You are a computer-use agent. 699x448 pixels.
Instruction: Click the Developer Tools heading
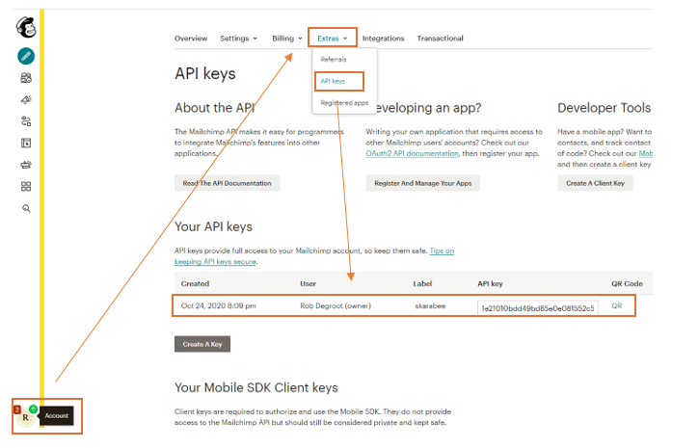pyautogui.click(x=605, y=108)
